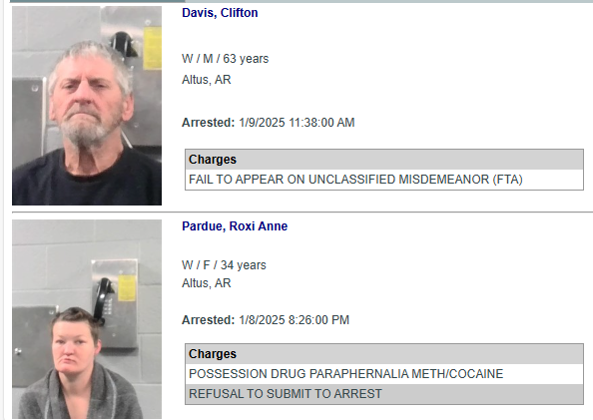Screen dimensions: 593x420
Task: Open the Pardue, Roxi Anne name link
Action: coord(235,226)
